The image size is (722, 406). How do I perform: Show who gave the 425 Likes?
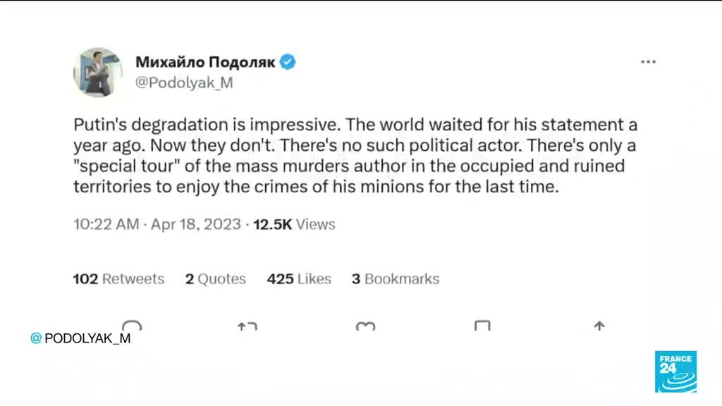click(299, 279)
